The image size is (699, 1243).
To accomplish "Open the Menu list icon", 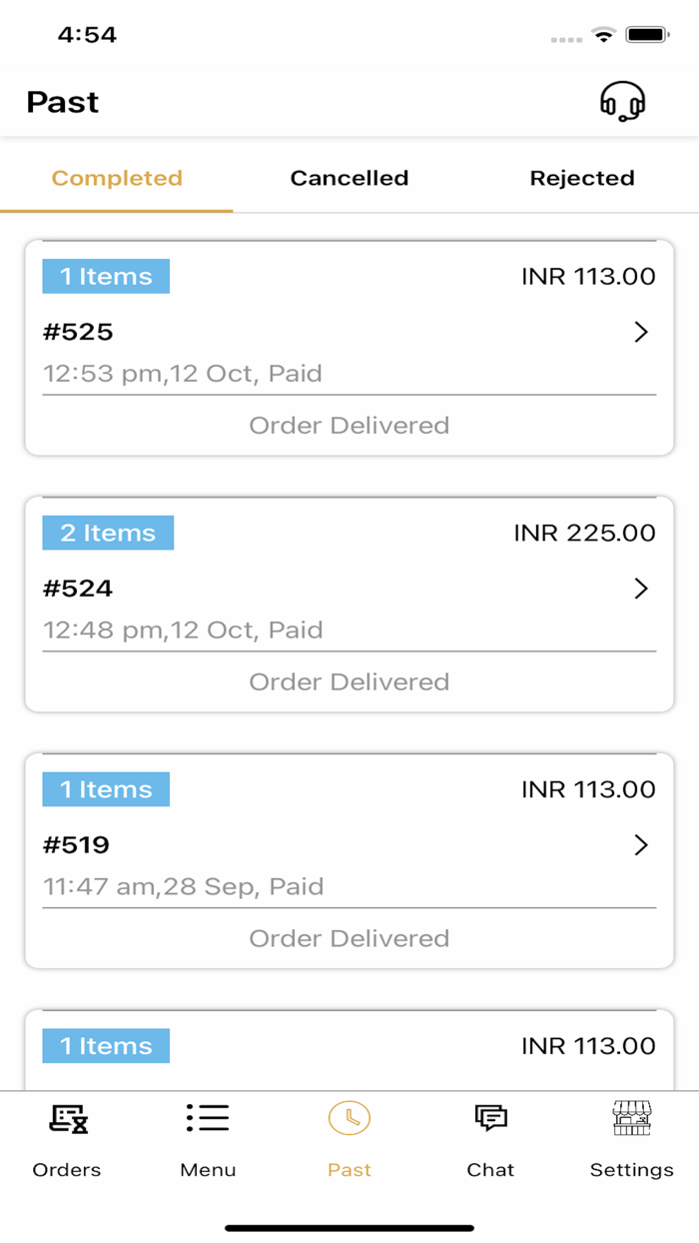I will tap(208, 1118).
